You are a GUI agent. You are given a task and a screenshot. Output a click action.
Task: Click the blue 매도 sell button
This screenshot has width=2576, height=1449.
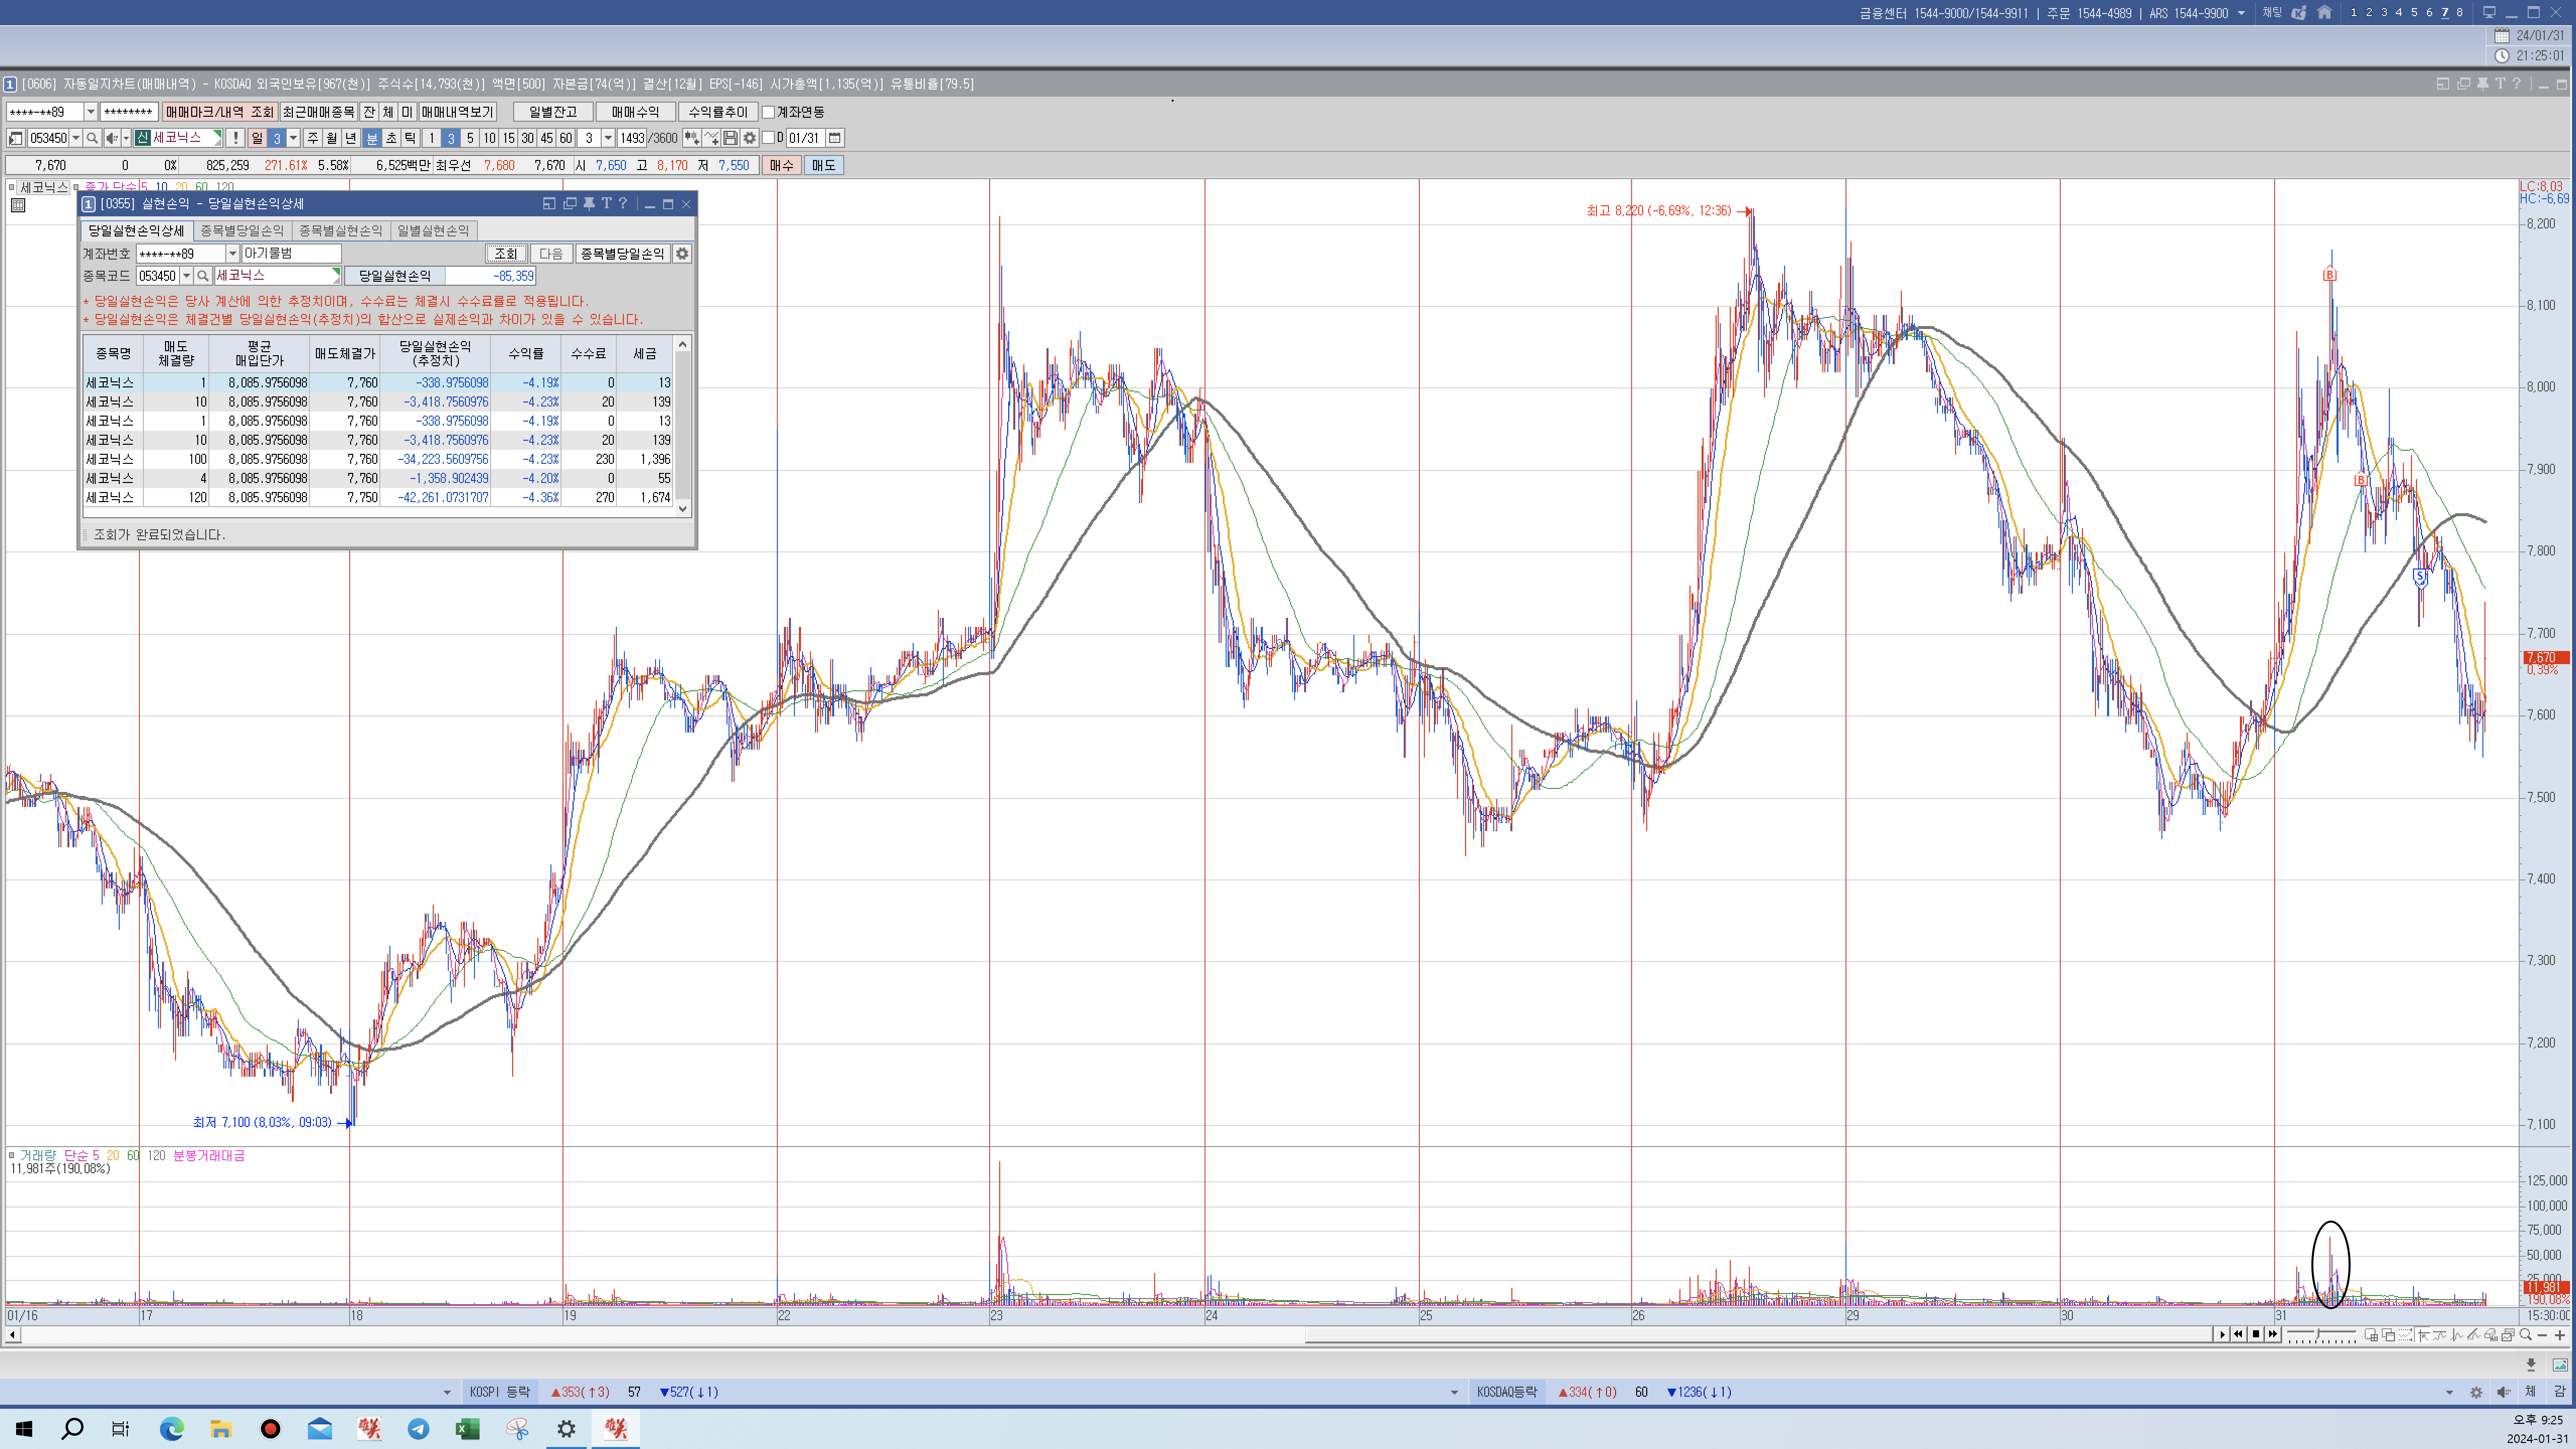(823, 166)
